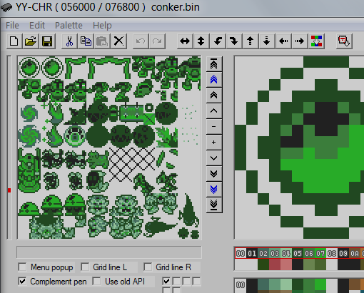Rotate tile left with curved arrow icon

pos(218,41)
